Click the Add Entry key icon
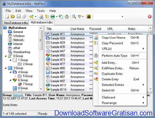This screenshot has width=155, height=118. (x=32, y=16)
